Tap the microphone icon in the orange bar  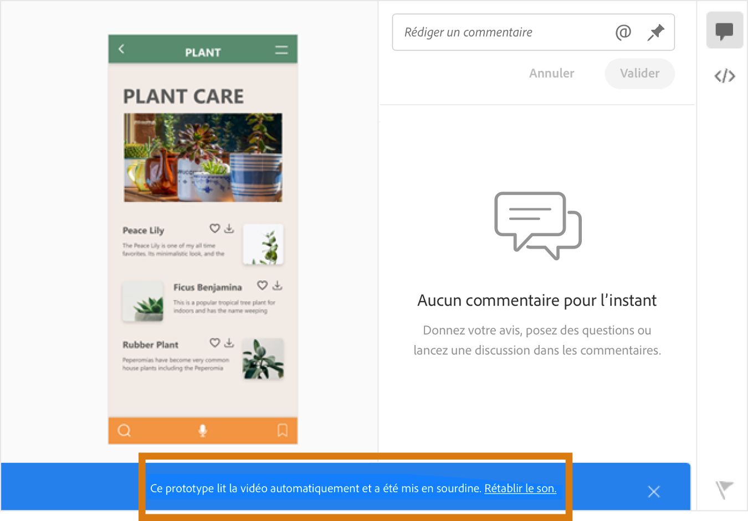203,430
